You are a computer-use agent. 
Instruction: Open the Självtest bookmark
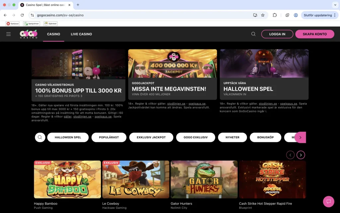point(50,23)
